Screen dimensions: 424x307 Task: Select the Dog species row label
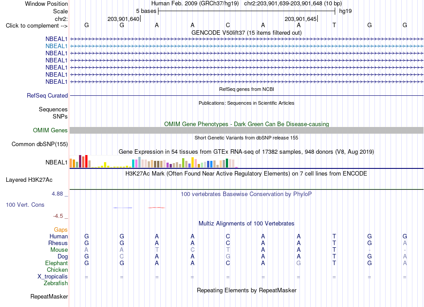tap(62, 257)
